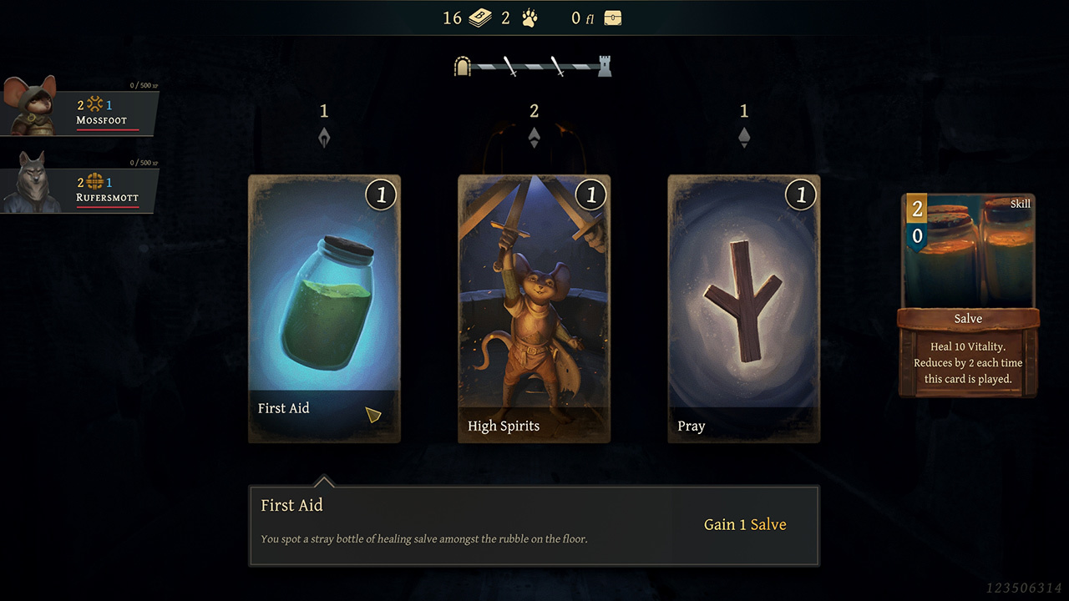Click the dungeon entrance gate icon
The image size is (1069, 601).
[x=462, y=67]
